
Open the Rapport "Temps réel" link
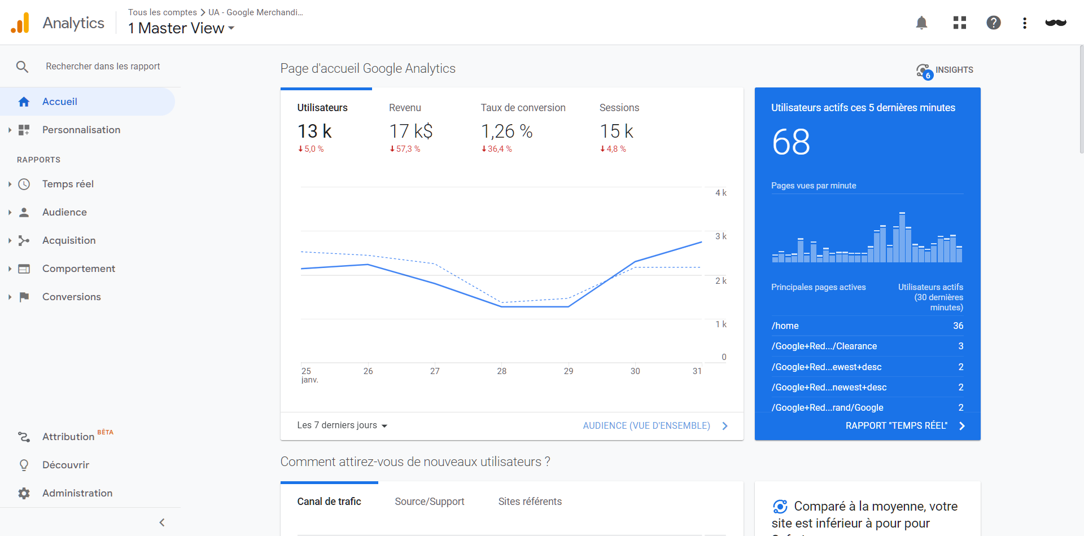[x=906, y=426]
